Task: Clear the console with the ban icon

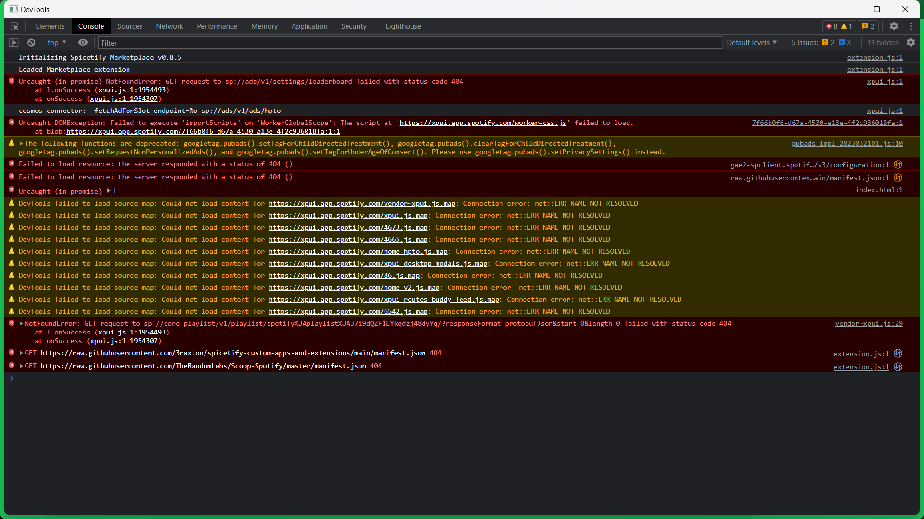Action: [31, 43]
